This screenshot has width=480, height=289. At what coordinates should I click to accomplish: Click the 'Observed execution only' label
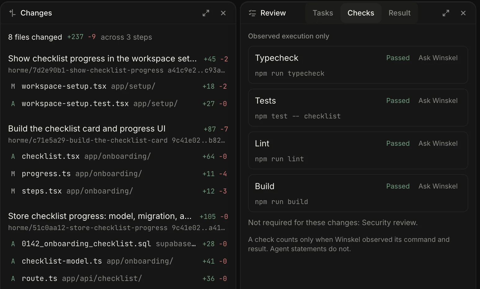pyautogui.click(x=289, y=36)
